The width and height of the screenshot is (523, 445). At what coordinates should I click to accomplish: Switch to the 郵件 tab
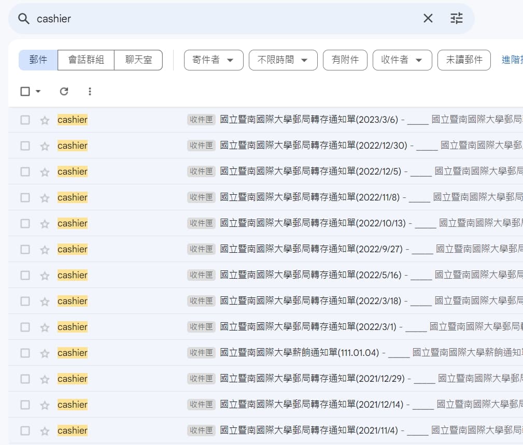coord(38,60)
